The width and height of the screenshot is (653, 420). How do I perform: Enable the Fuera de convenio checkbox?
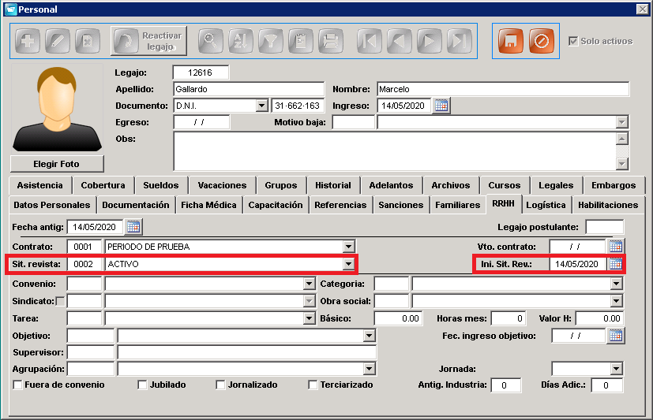click(18, 385)
